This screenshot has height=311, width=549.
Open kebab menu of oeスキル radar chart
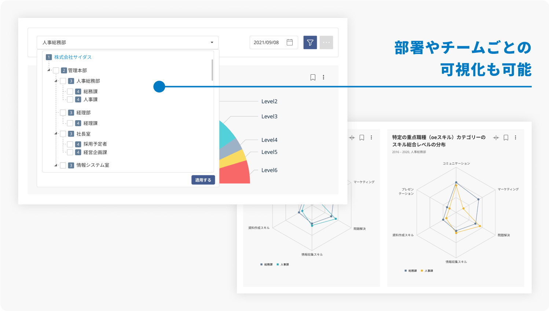point(515,138)
